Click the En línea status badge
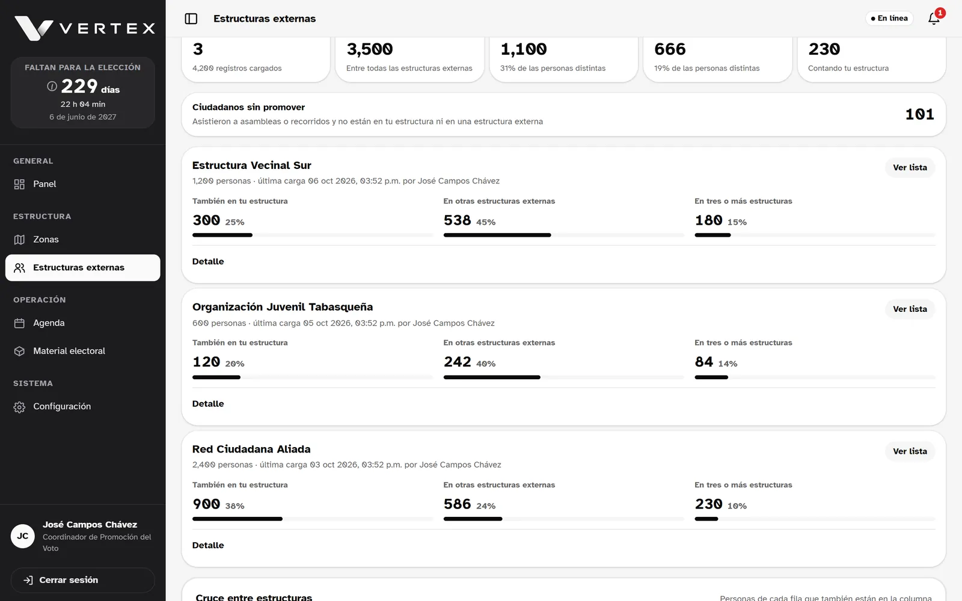 [889, 19]
